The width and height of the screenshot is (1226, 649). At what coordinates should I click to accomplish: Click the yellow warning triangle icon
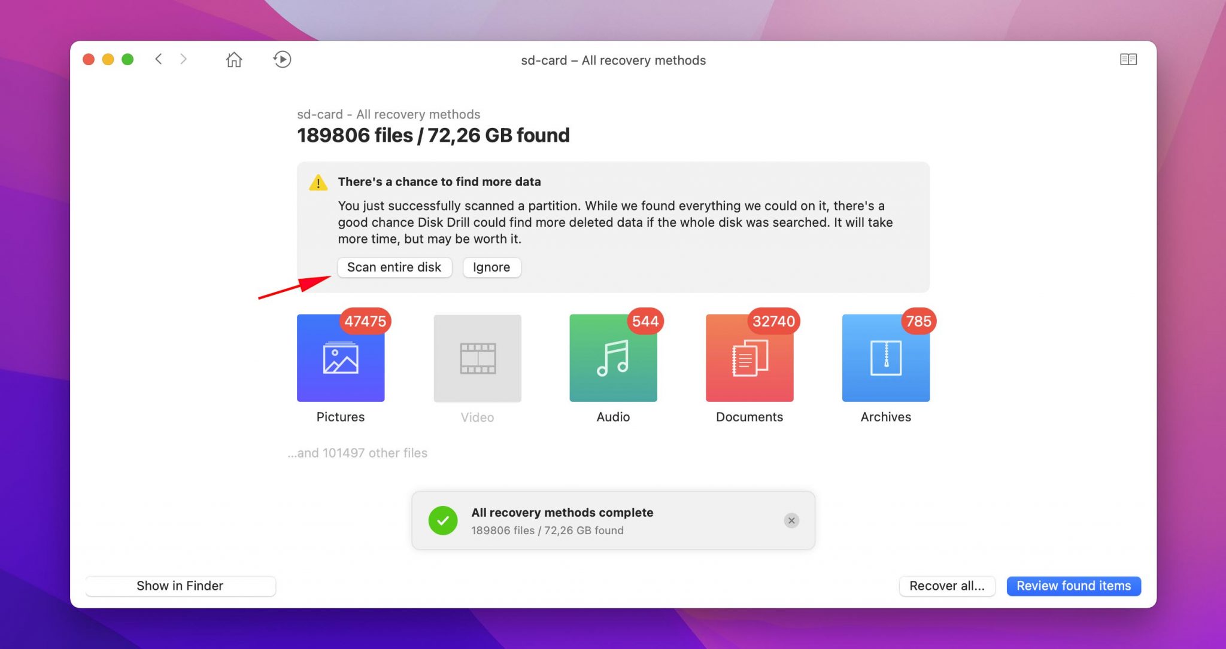click(x=318, y=182)
